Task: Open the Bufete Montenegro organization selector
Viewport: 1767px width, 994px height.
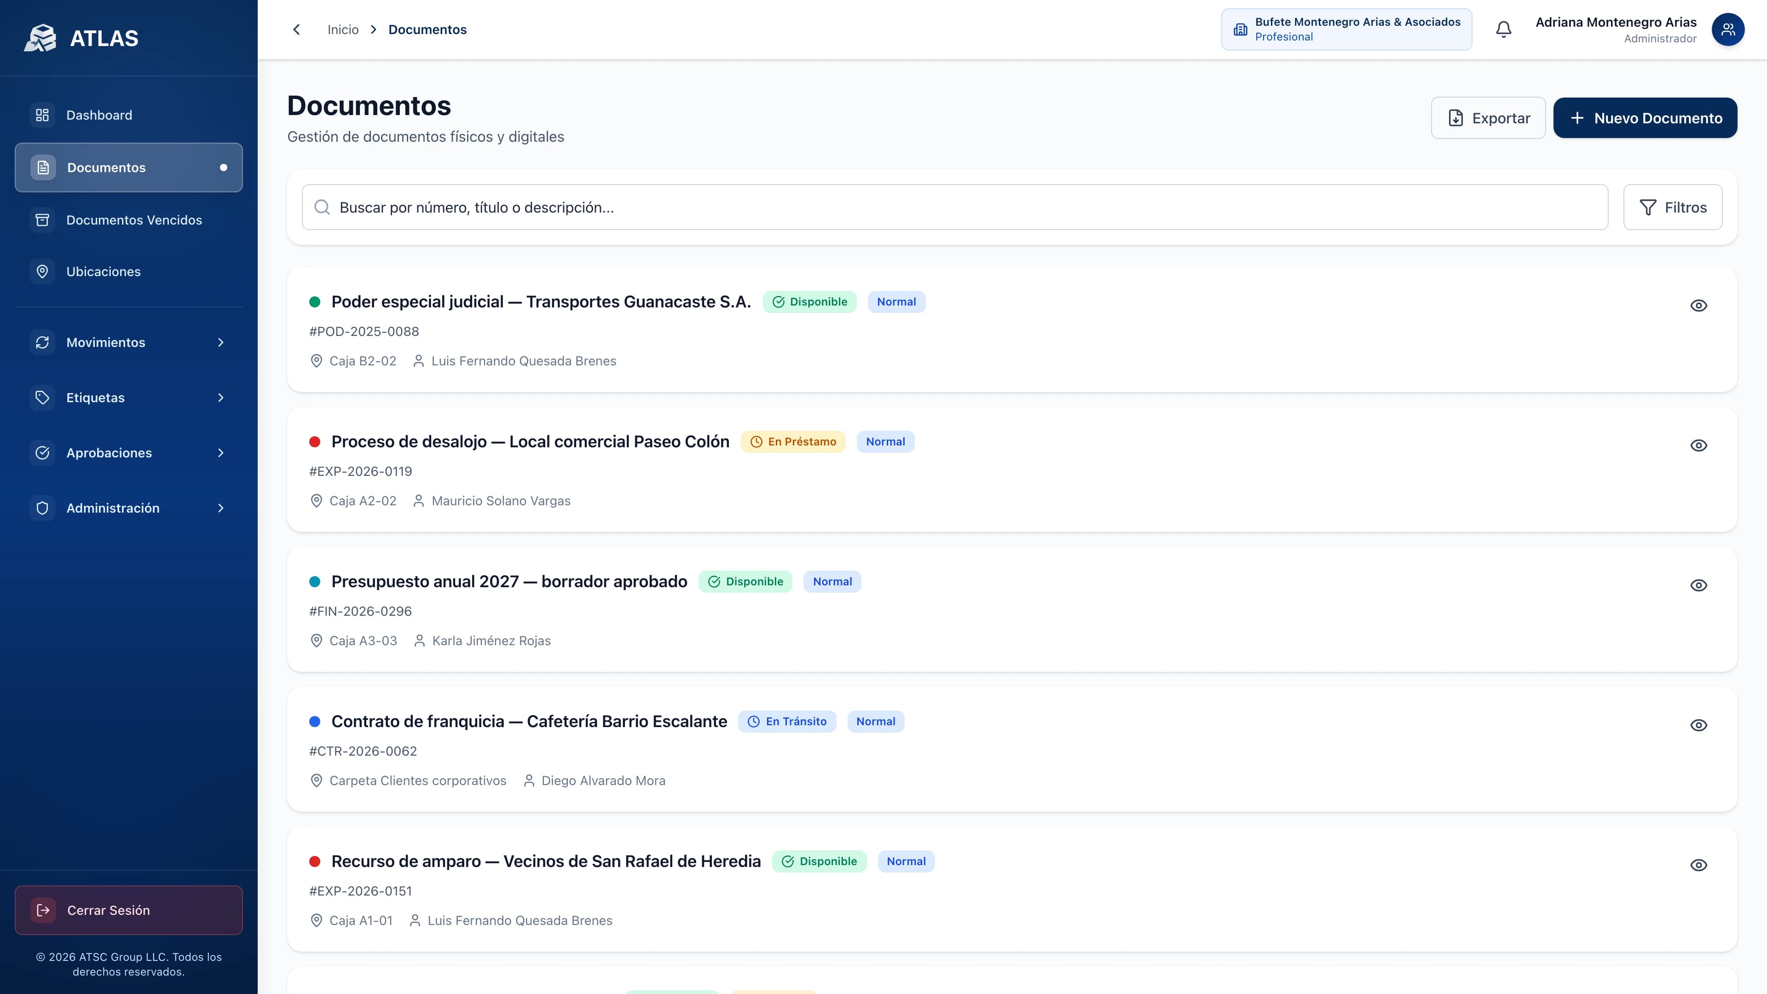Action: point(1346,29)
